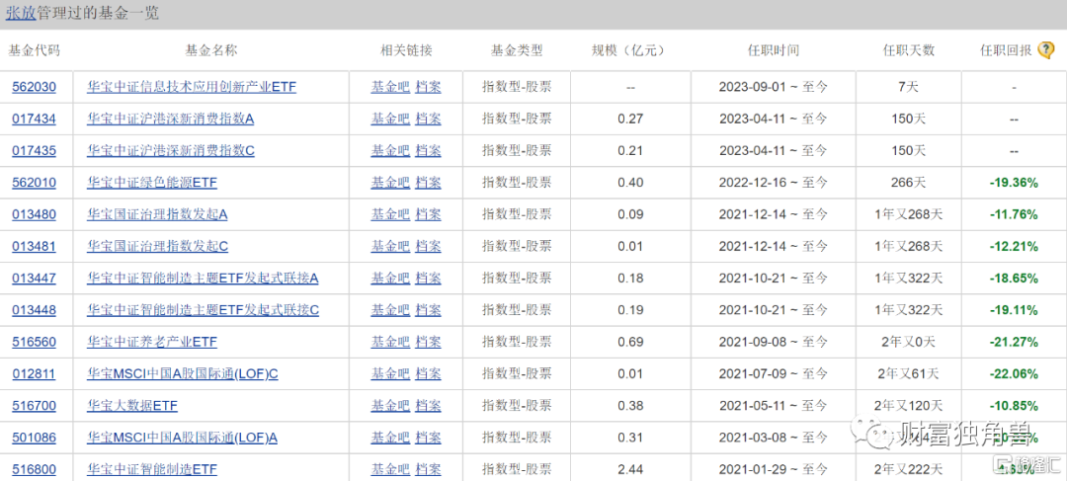Select the -22.06% return value

coord(1014,373)
